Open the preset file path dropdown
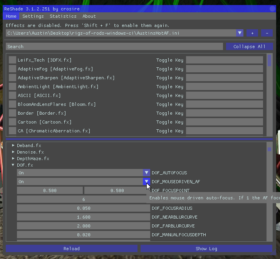The image size is (280, 259). pos(240,33)
